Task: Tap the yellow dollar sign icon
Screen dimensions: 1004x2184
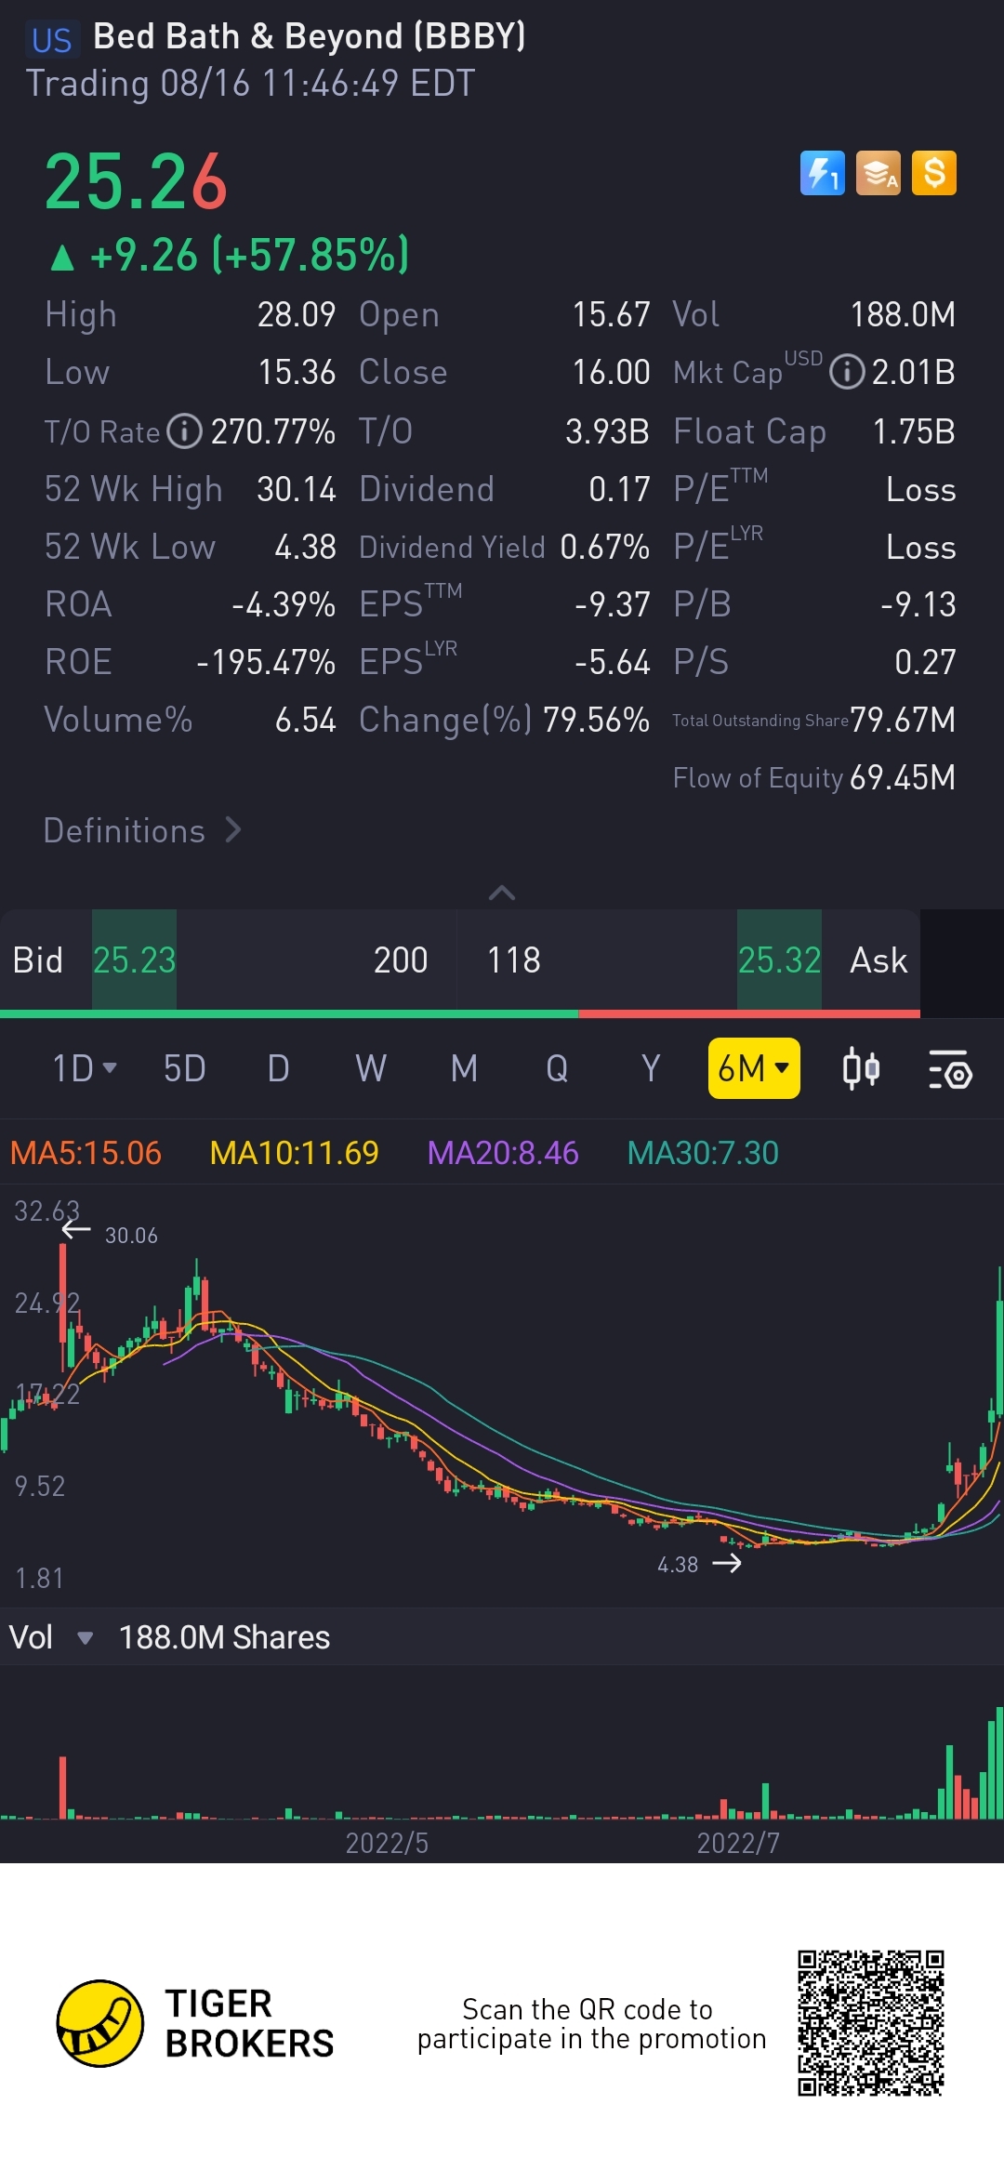Action: tap(934, 173)
